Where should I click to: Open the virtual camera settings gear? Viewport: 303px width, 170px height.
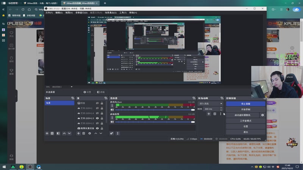pyautogui.click(x=262, y=115)
